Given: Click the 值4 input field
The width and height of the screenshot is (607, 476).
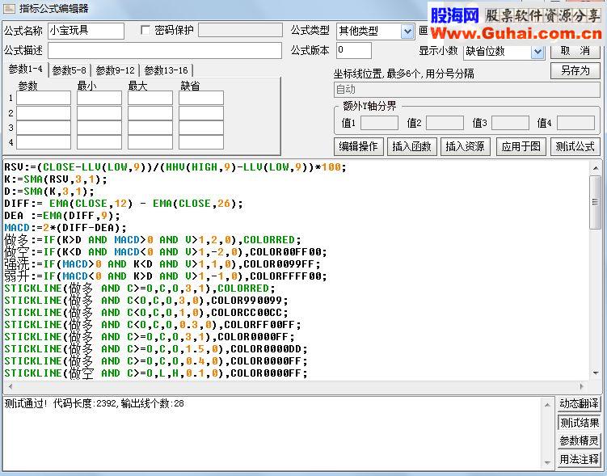Looking at the screenshot, I should [x=575, y=123].
